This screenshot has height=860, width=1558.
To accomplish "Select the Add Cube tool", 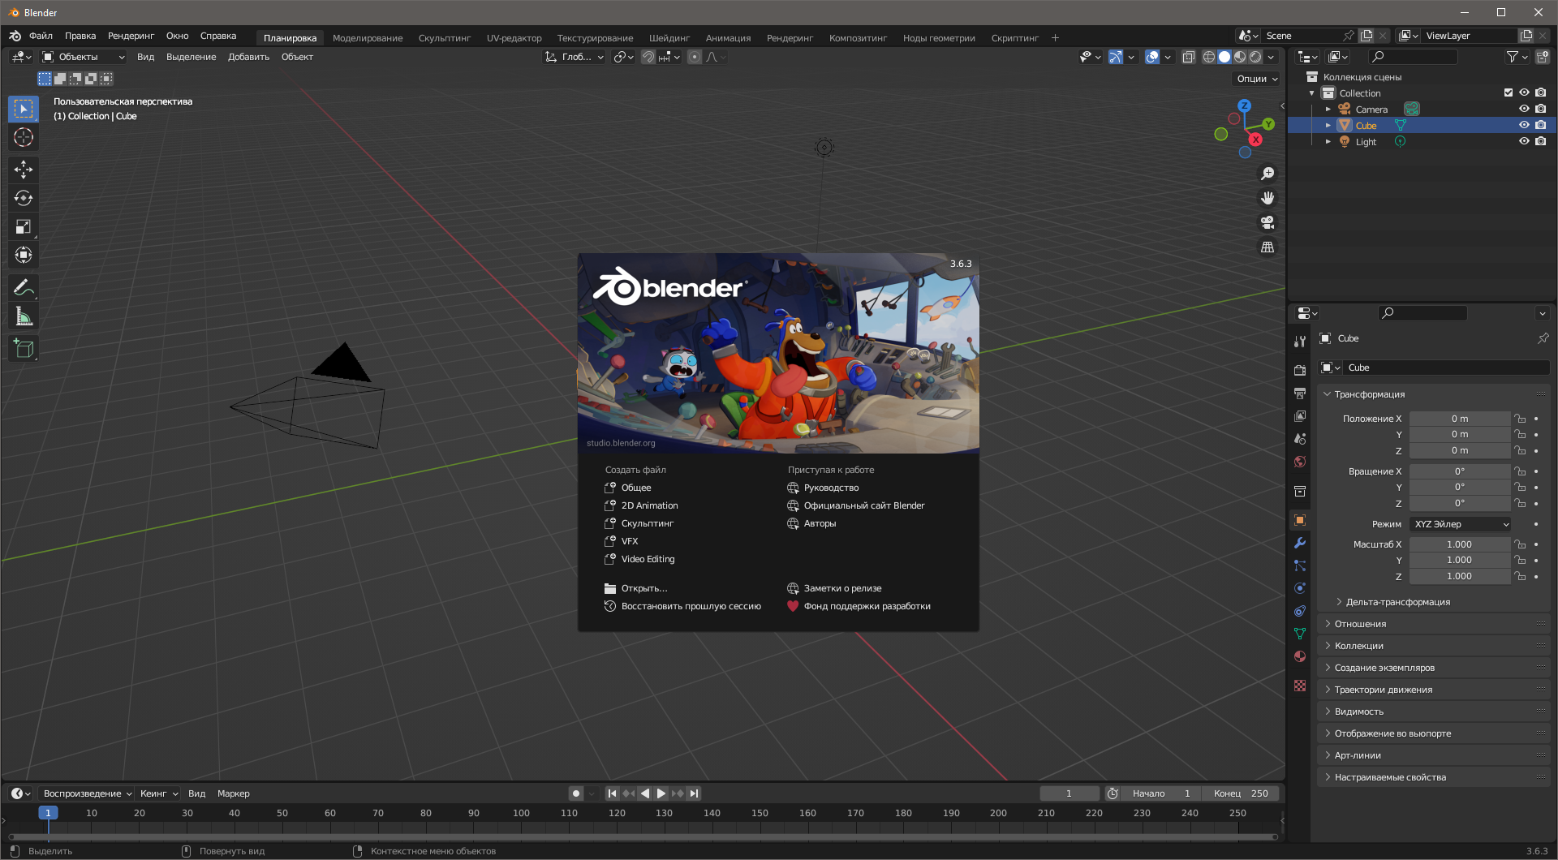I will point(24,349).
